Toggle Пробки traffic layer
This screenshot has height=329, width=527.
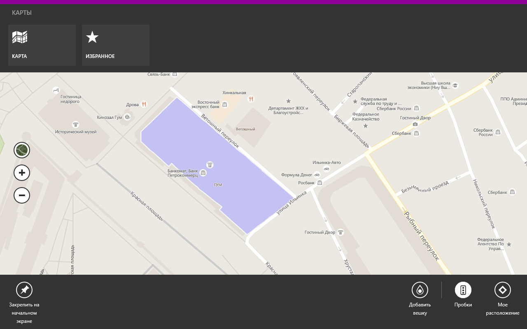[x=463, y=290]
